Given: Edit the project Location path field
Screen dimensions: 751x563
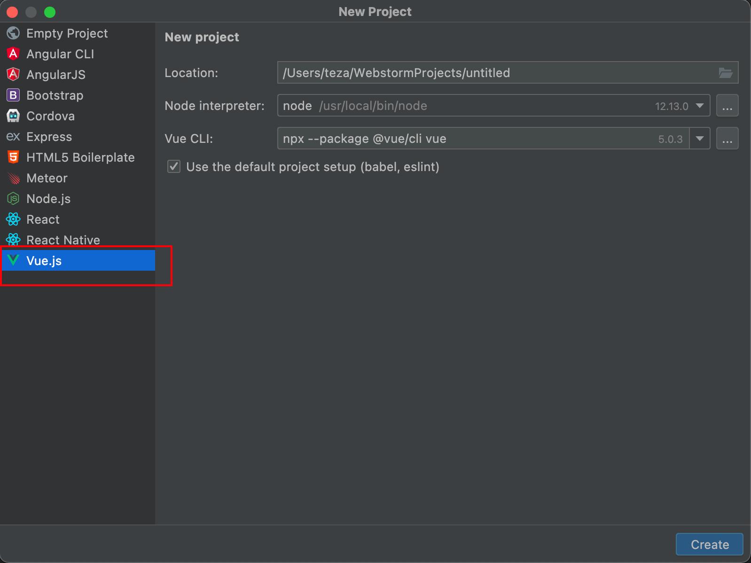Looking at the screenshot, I should pos(508,72).
